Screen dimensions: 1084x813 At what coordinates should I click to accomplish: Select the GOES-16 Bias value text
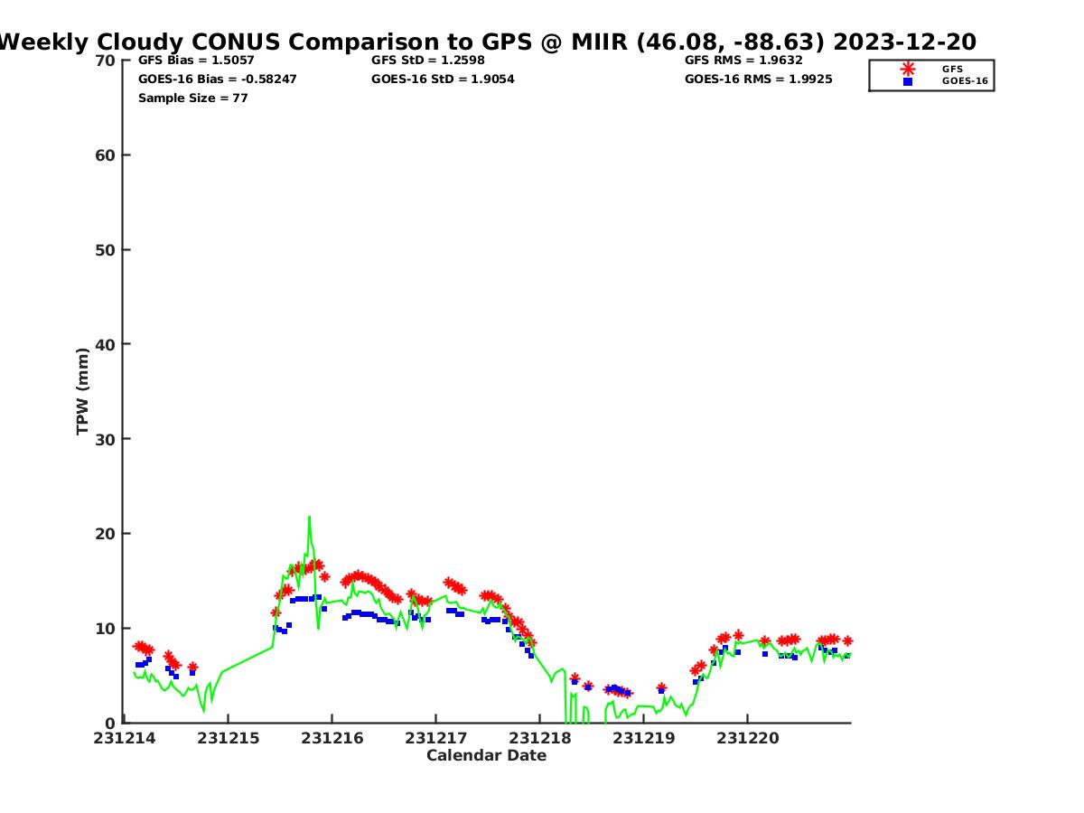pyautogui.click(x=217, y=79)
